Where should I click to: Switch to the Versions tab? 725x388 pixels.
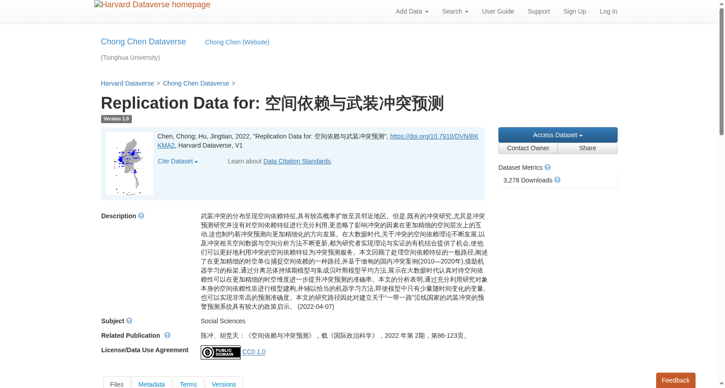(224, 383)
